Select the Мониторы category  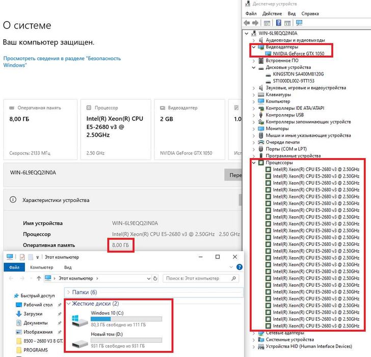(x=277, y=129)
